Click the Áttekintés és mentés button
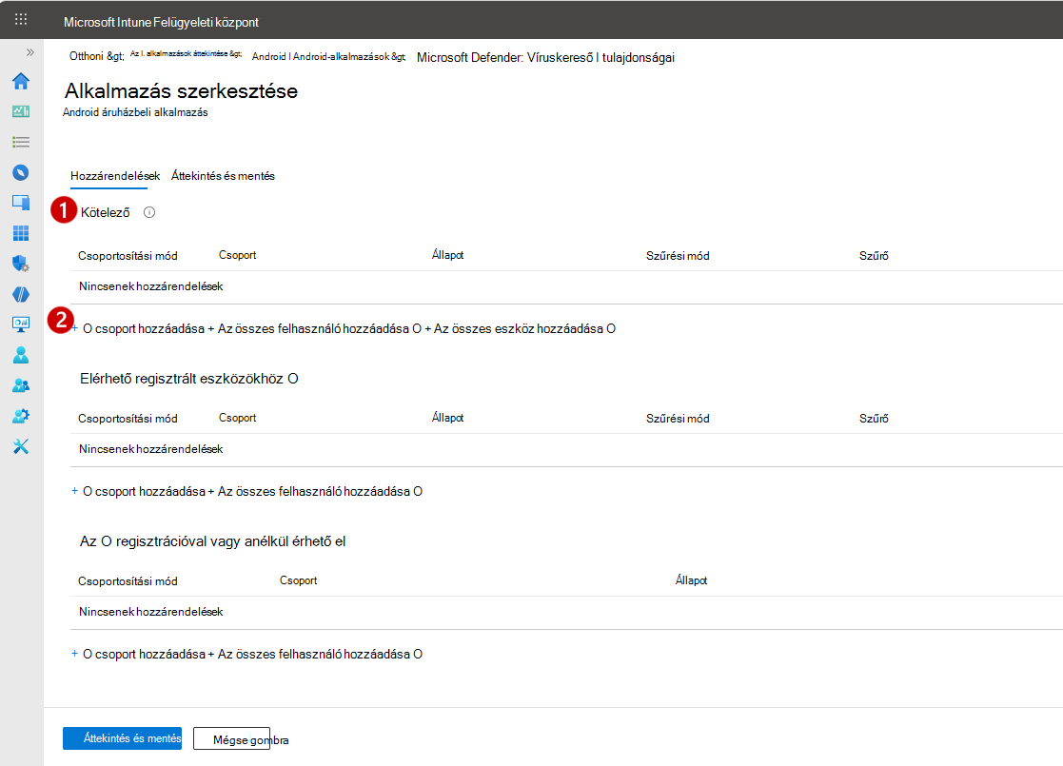Viewport: 1063px width, 766px height. click(x=122, y=738)
